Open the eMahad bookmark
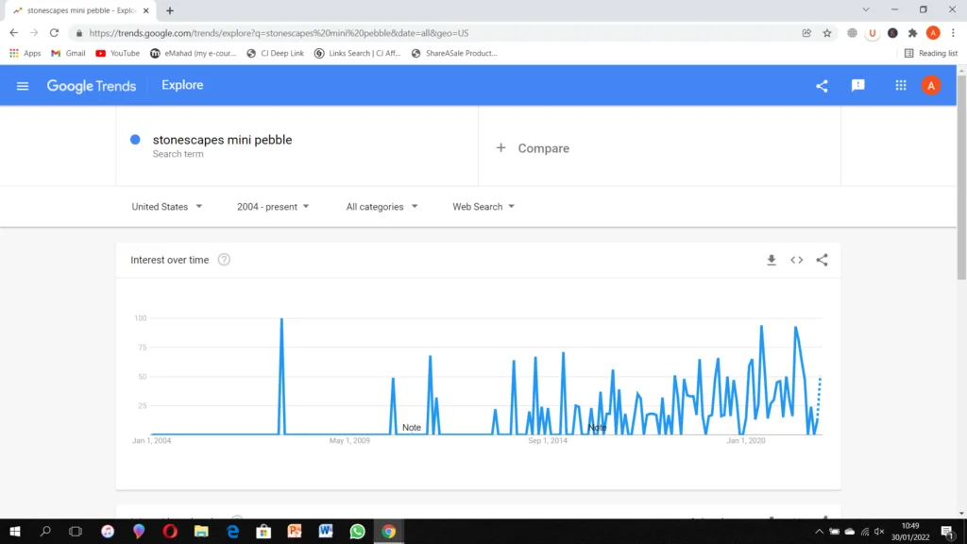Image resolution: width=967 pixels, height=544 pixels. click(193, 53)
